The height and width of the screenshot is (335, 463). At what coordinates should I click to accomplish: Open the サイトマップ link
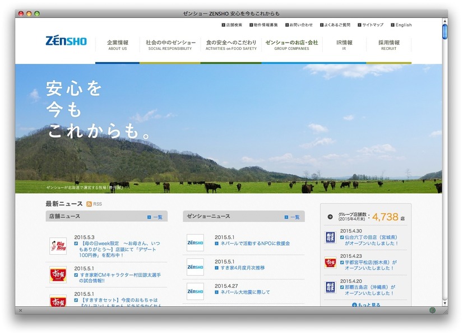coord(371,25)
